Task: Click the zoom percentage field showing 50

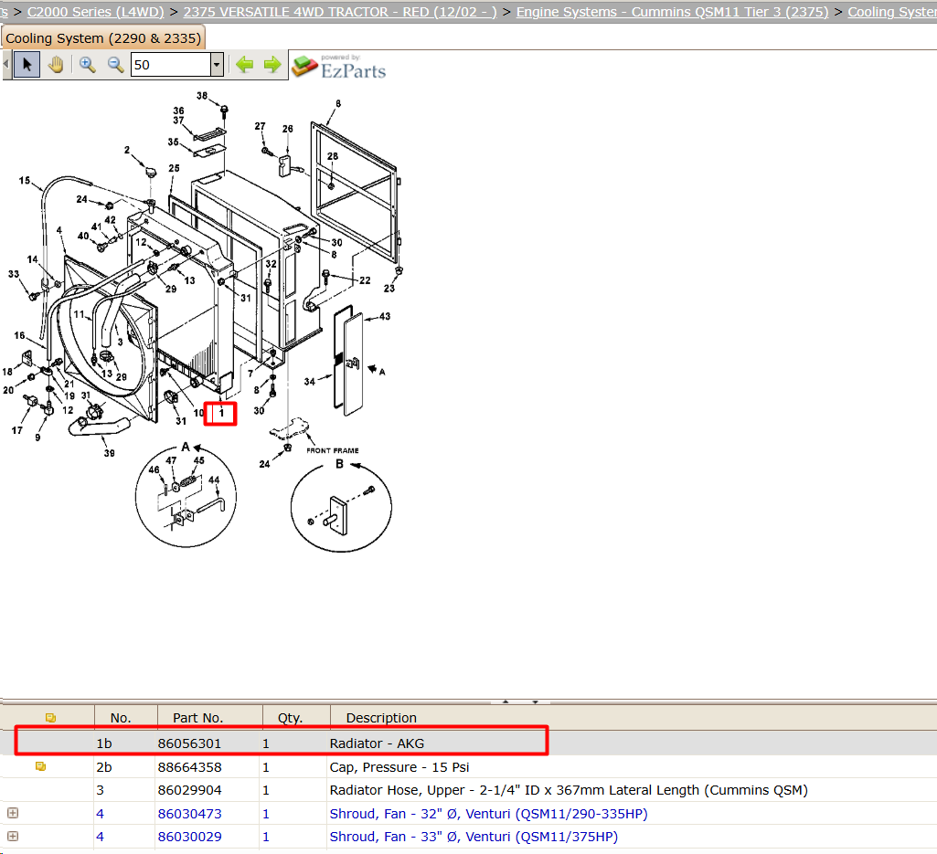Action: click(171, 65)
